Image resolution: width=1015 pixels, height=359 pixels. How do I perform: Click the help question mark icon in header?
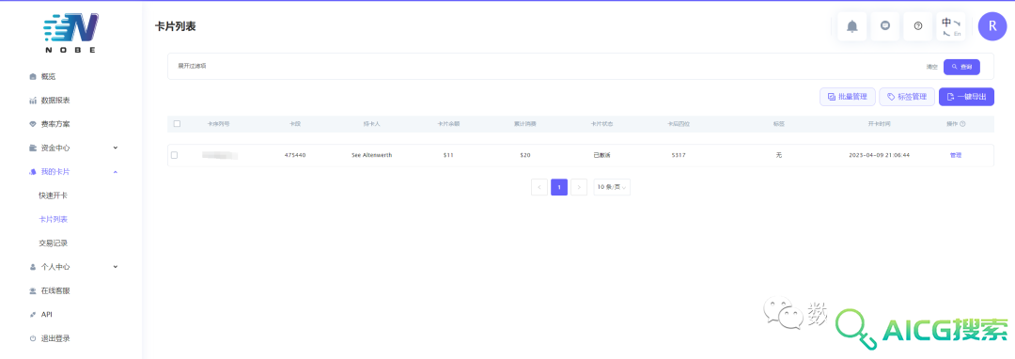point(918,26)
